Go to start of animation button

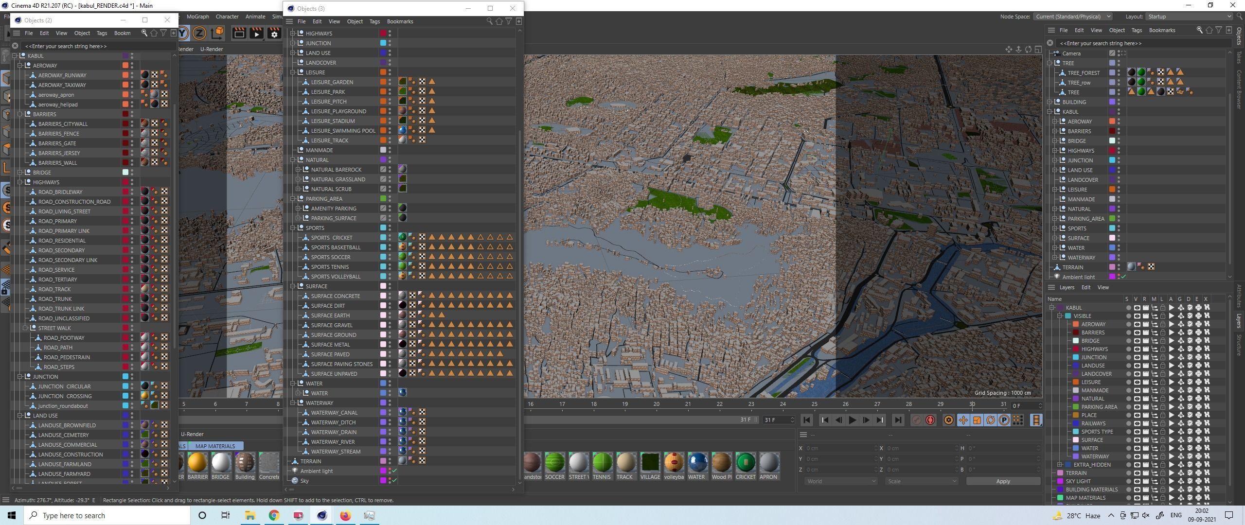click(806, 420)
